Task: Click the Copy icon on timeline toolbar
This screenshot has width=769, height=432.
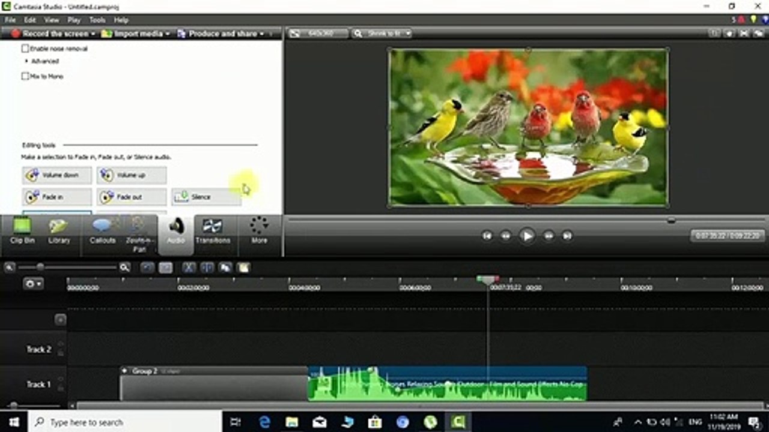Action: pyautogui.click(x=225, y=268)
